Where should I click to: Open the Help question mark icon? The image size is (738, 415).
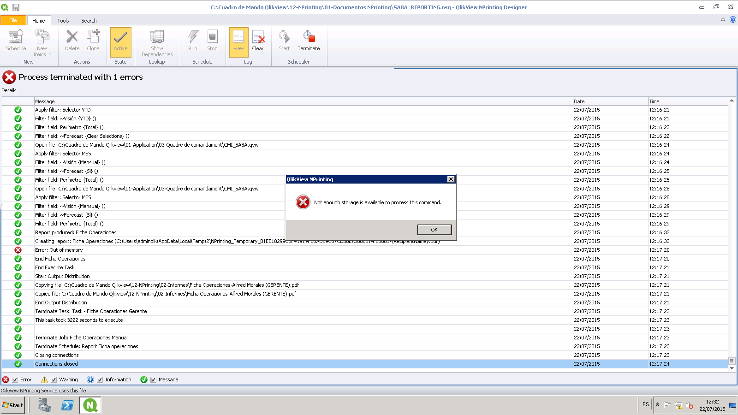point(732,19)
